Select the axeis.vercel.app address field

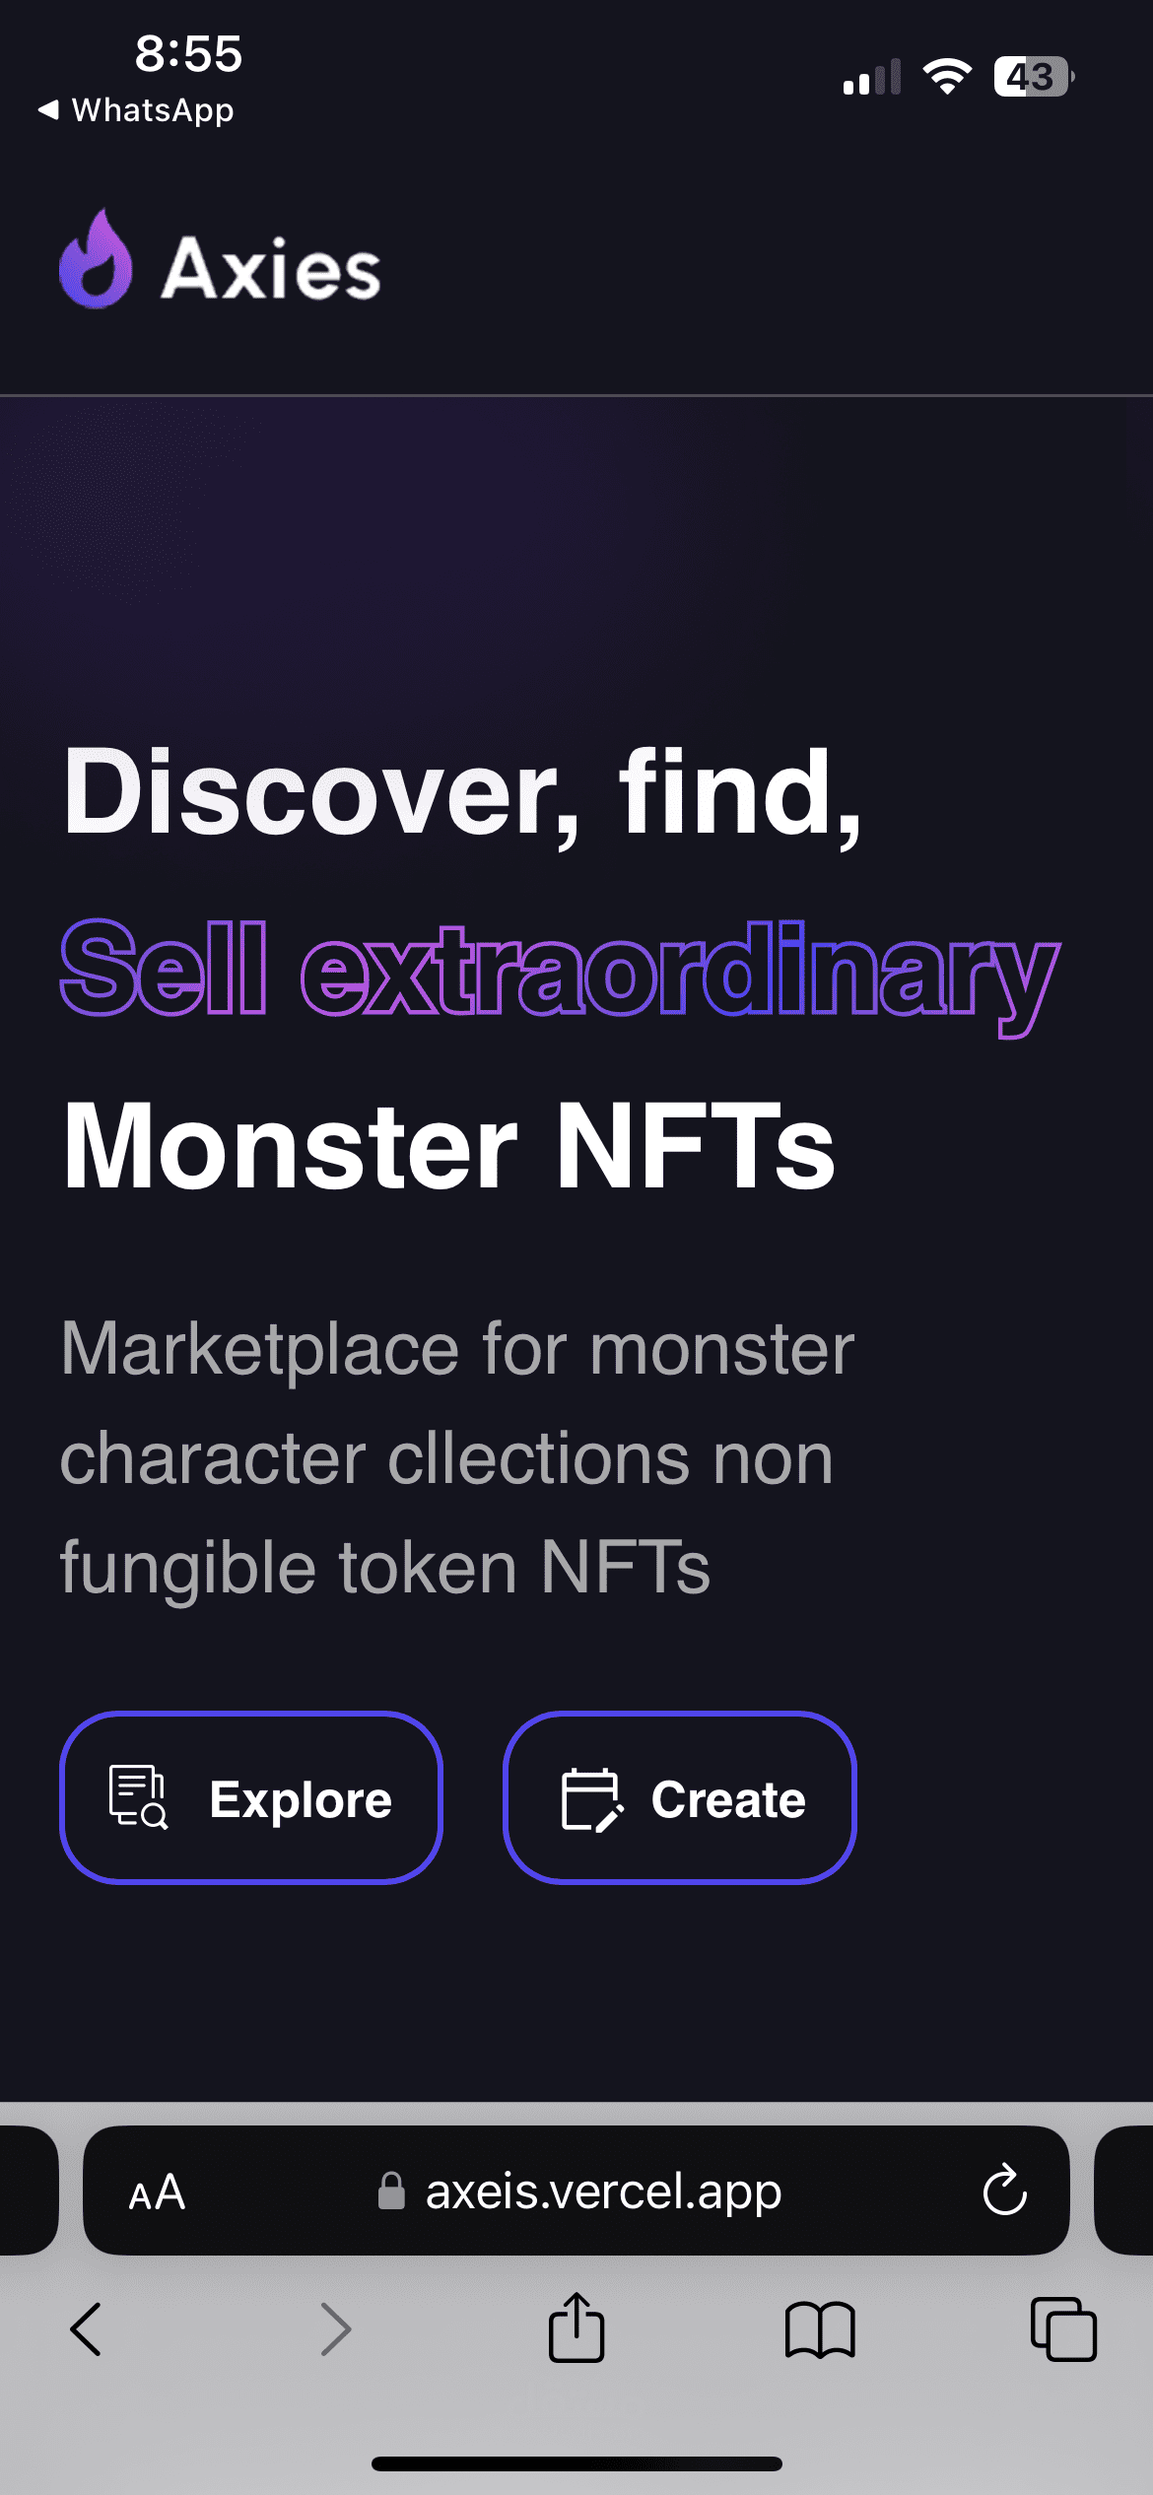click(x=576, y=2191)
